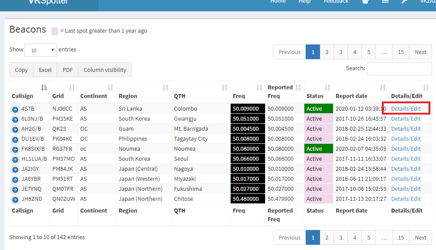Go to the Home navigation item
436x250 pixels.
[x=278, y=2]
